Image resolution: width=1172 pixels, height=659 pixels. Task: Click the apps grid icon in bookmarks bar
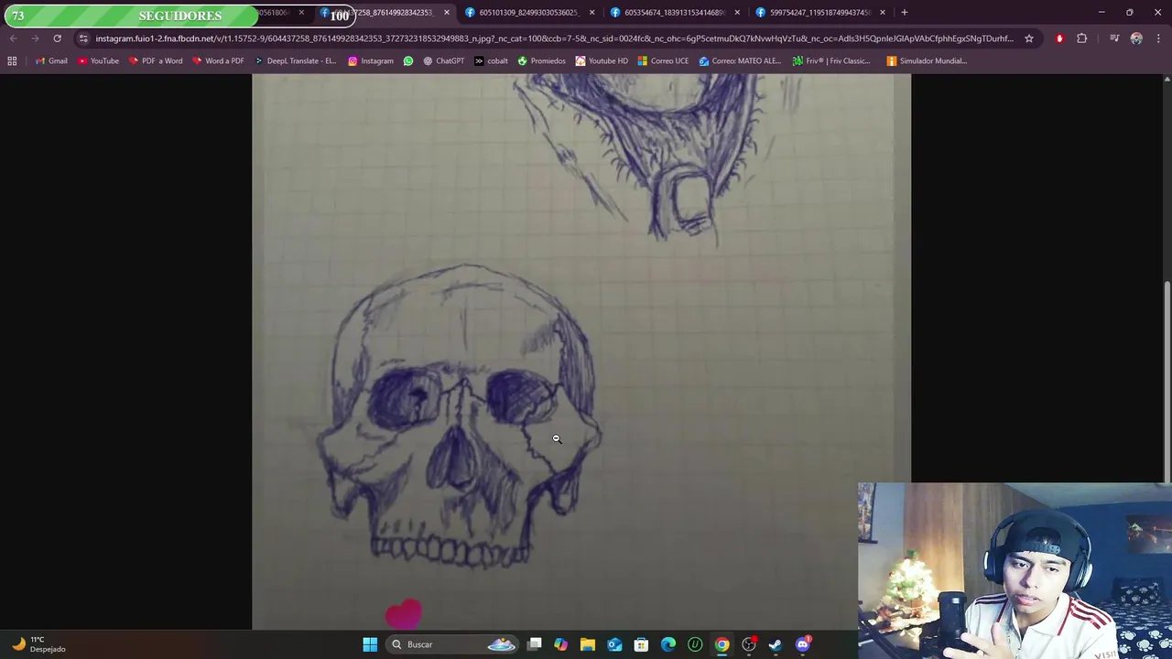tap(12, 60)
